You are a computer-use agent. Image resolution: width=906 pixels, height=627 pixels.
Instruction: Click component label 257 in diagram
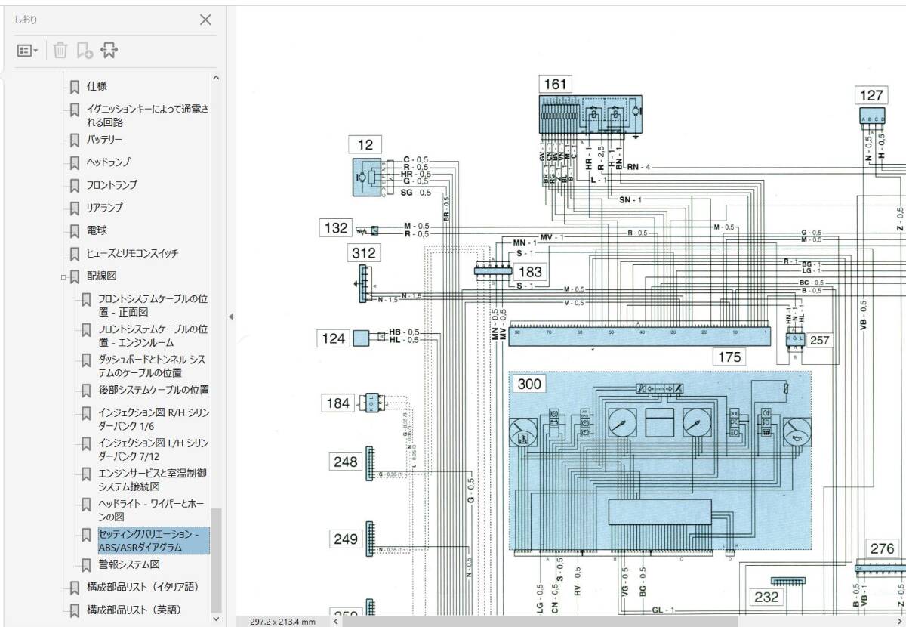tap(819, 340)
